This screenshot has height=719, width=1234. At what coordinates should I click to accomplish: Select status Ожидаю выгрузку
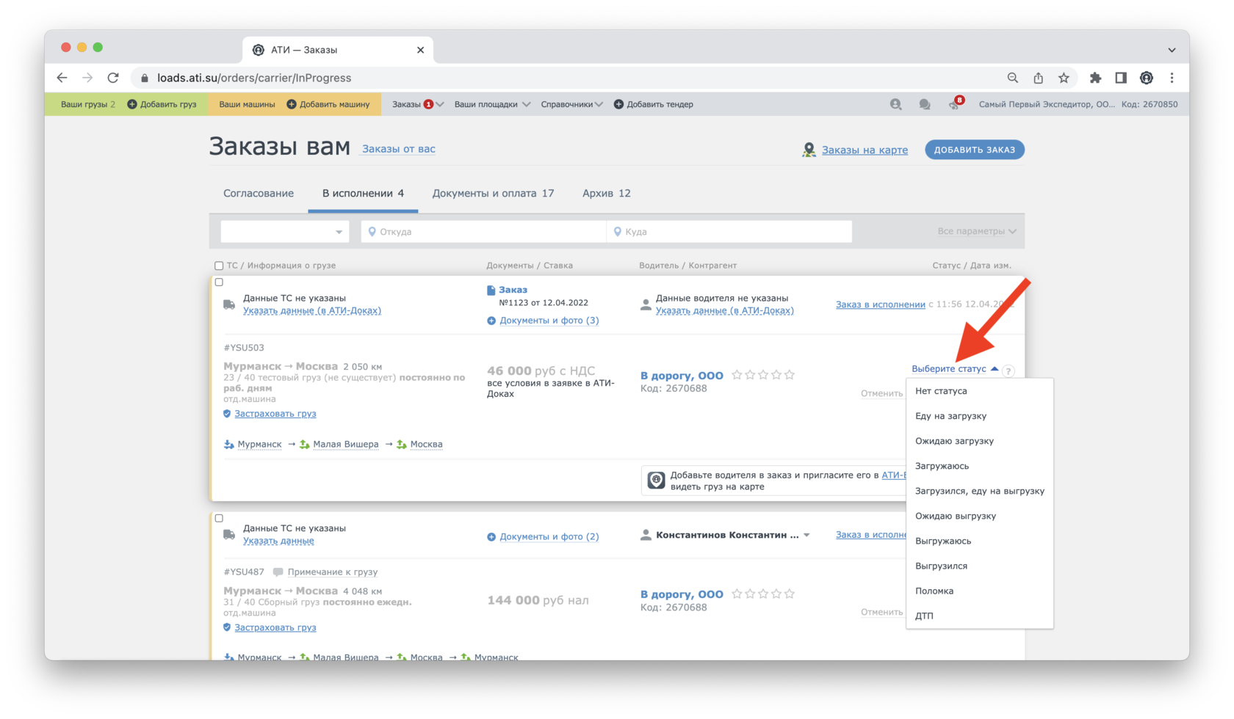(980, 516)
